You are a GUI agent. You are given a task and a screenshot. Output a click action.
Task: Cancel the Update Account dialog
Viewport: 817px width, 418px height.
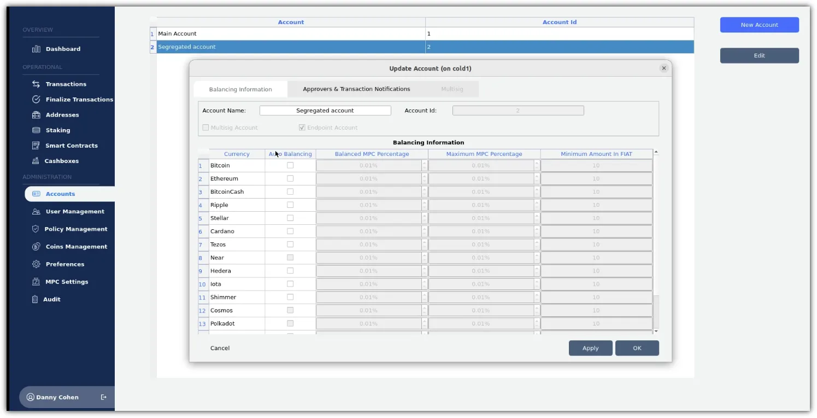[x=220, y=348]
